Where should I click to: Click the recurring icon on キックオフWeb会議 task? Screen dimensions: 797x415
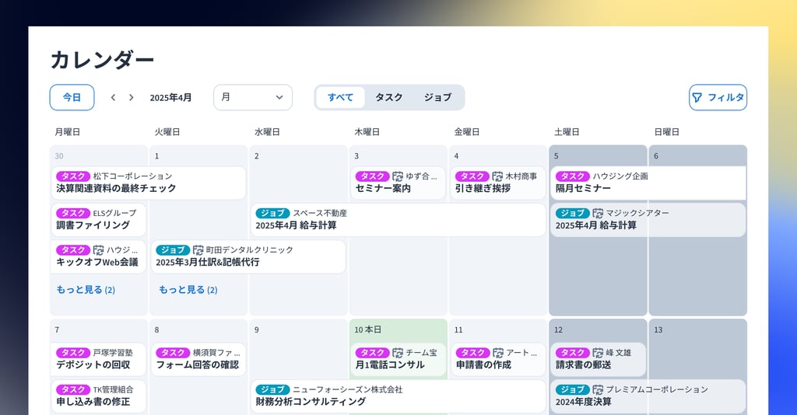pyautogui.click(x=99, y=250)
